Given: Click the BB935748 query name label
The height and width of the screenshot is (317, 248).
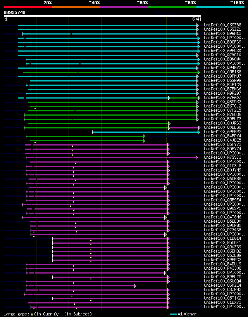Looking at the screenshot, I should 15,12.
